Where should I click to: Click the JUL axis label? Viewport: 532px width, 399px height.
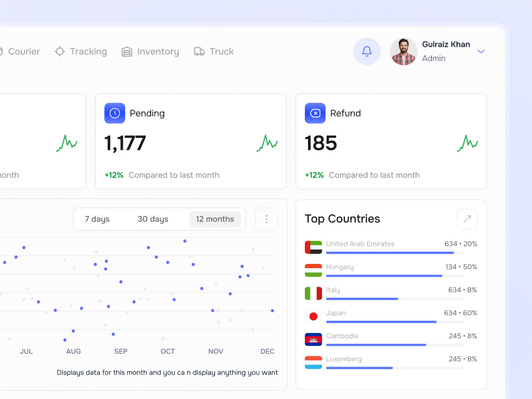pos(26,352)
